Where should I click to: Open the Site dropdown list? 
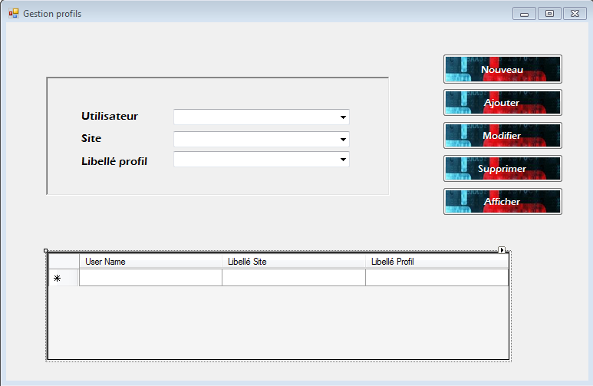point(343,139)
